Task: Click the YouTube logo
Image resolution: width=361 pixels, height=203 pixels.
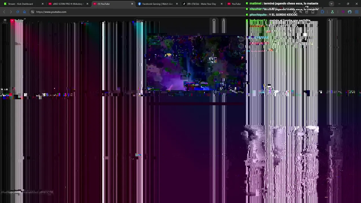Action: (x=17, y=21)
